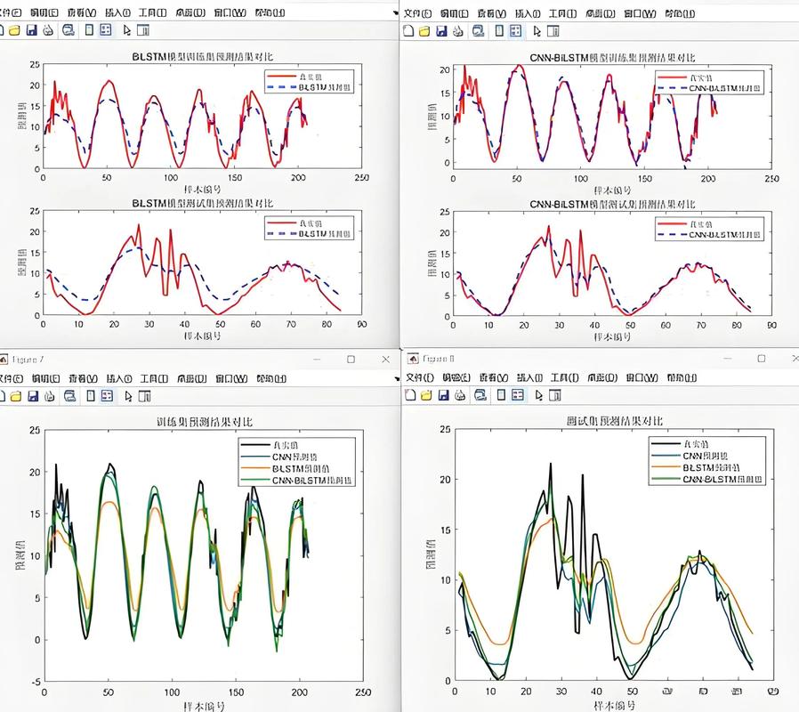Click Print icon in top-right CNN-BiLSTM figure toolbar
Viewport: 799px width, 712px height.
[x=456, y=30]
